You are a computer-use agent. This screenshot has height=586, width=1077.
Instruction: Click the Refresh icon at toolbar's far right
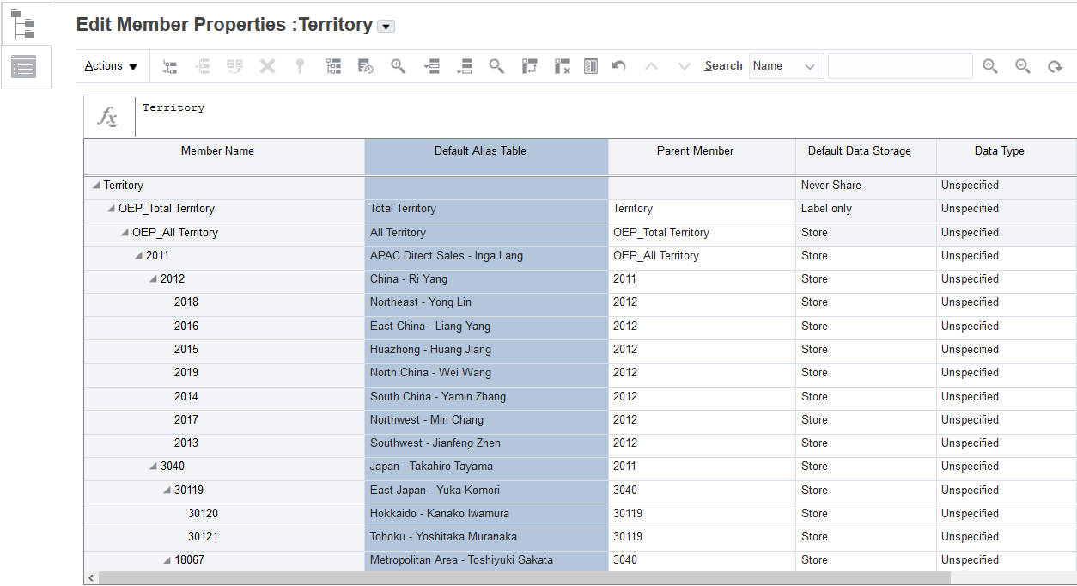[1055, 66]
